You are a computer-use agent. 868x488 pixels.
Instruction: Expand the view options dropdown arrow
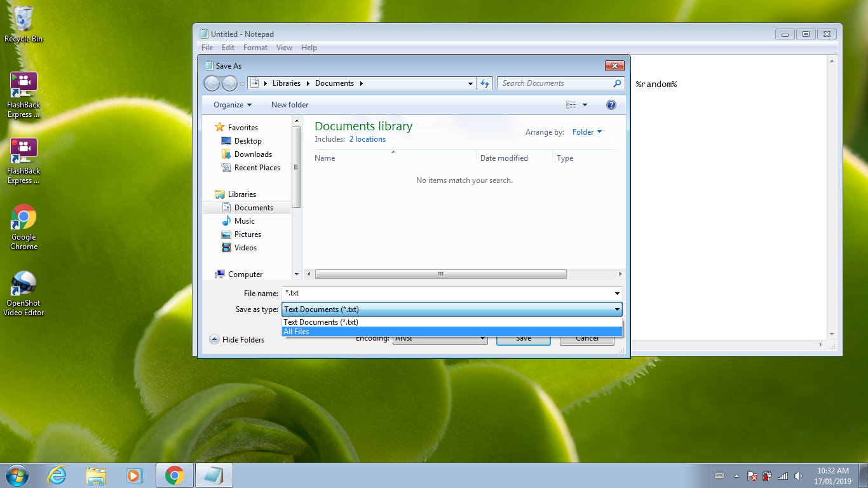coord(585,105)
